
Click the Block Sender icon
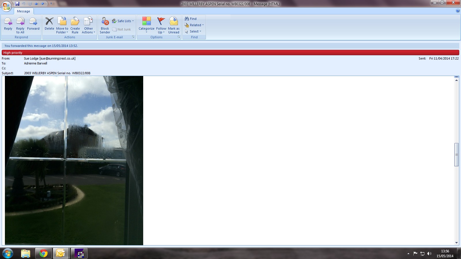[x=105, y=22]
